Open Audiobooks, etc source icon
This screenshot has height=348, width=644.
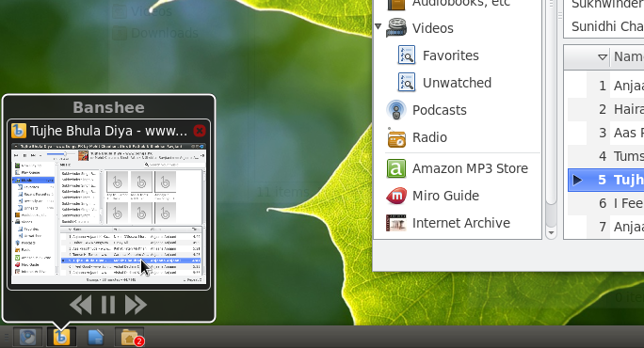(x=396, y=4)
